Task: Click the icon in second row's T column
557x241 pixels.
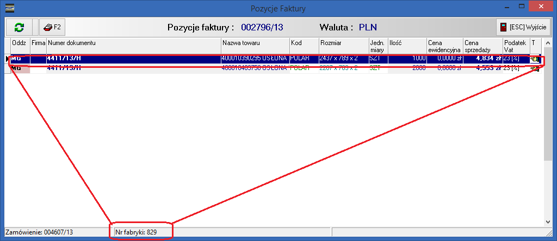Action: pos(534,68)
